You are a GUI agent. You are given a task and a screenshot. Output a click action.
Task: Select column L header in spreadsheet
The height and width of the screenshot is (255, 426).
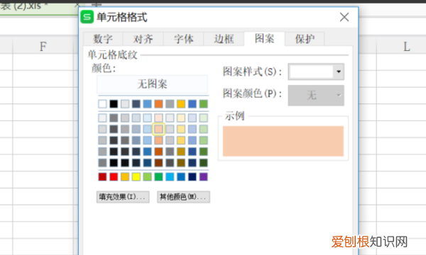tap(401, 46)
